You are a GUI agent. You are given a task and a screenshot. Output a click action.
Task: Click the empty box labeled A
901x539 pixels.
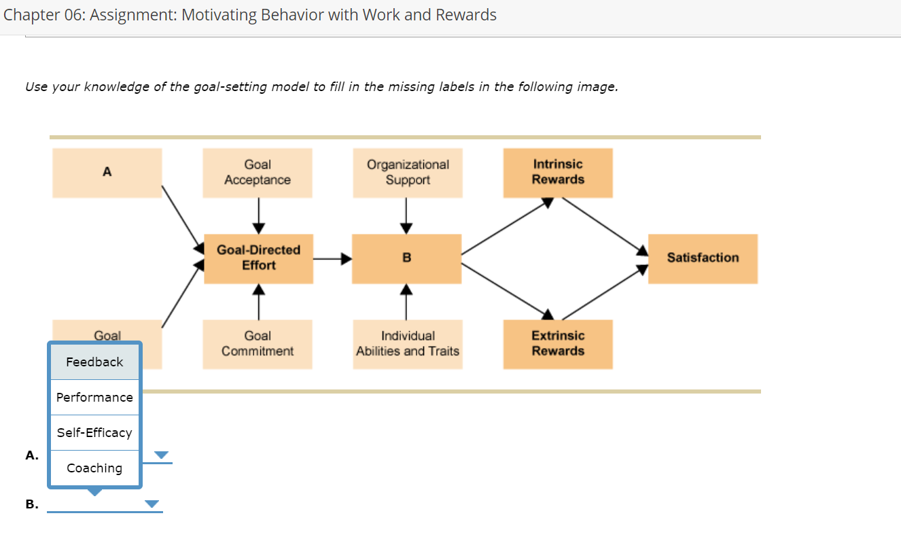(x=107, y=172)
